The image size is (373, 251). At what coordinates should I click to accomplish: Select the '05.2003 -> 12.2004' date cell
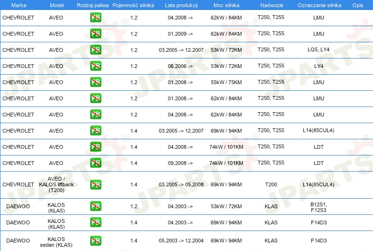point(181,241)
